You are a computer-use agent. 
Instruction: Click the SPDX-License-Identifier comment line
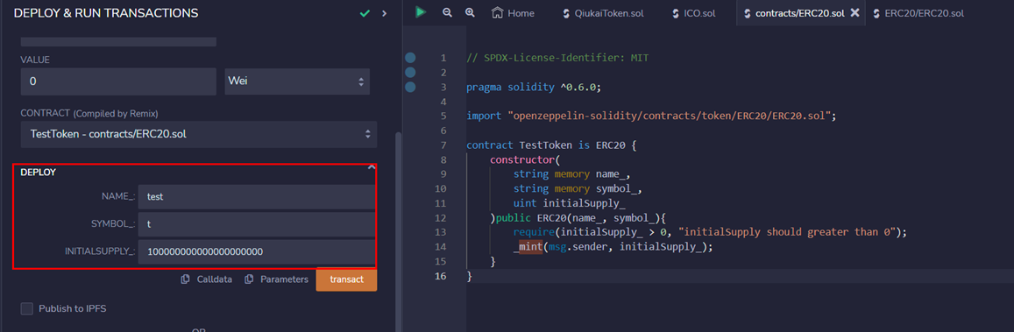(x=557, y=58)
